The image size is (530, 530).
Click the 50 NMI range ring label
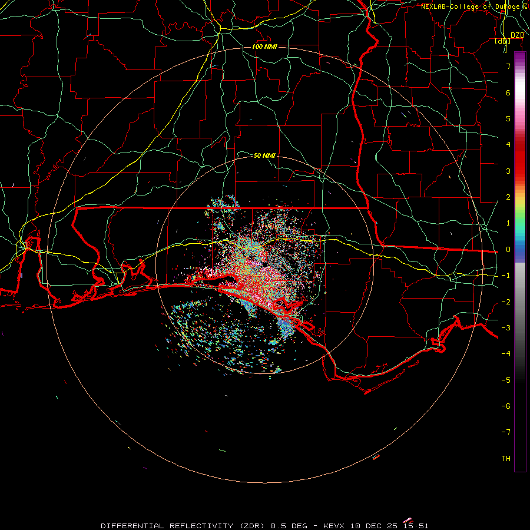pos(264,155)
